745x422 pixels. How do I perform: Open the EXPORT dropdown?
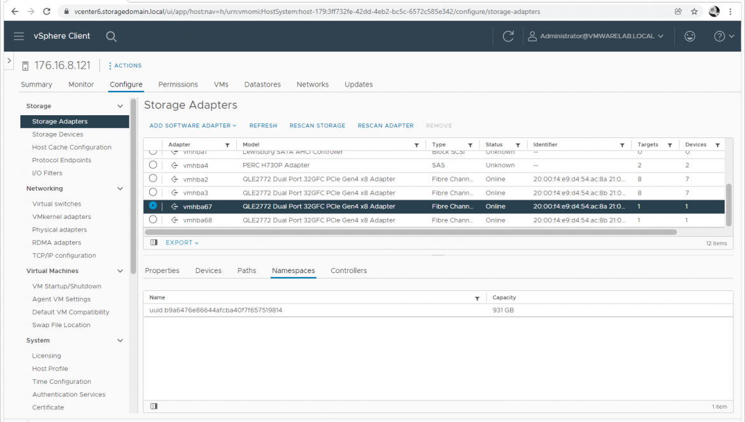pyautogui.click(x=182, y=243)
